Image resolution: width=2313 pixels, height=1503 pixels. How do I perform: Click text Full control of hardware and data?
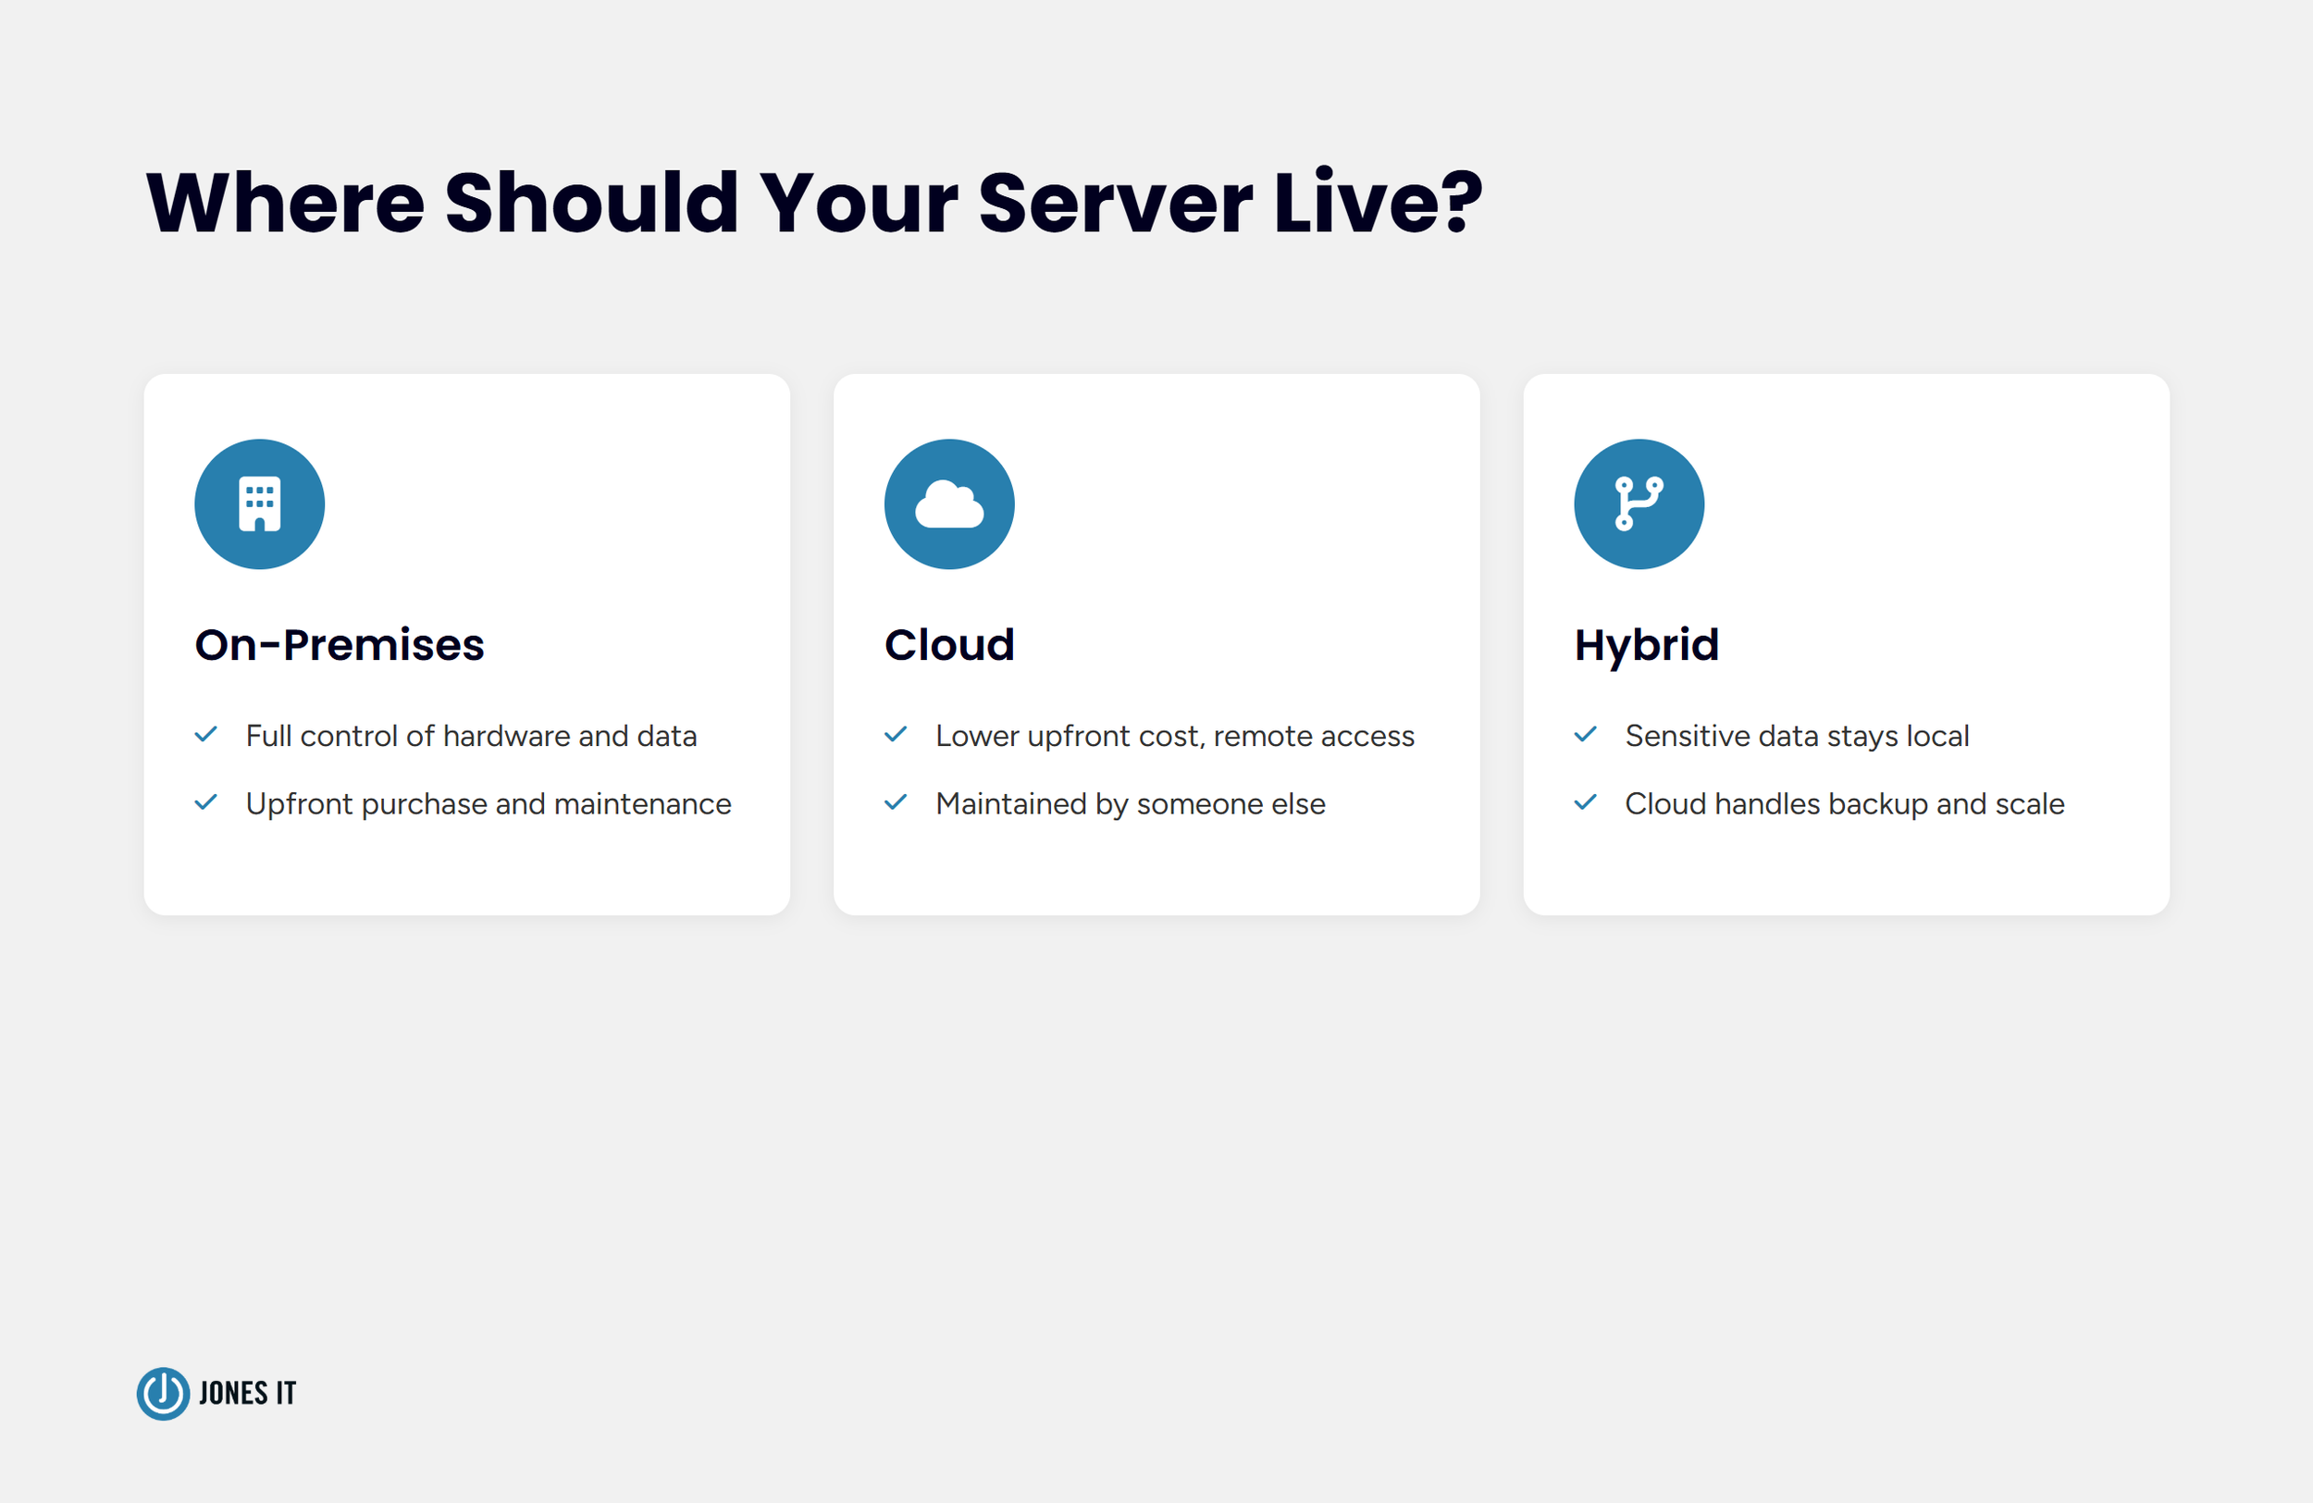pos(471,736)
